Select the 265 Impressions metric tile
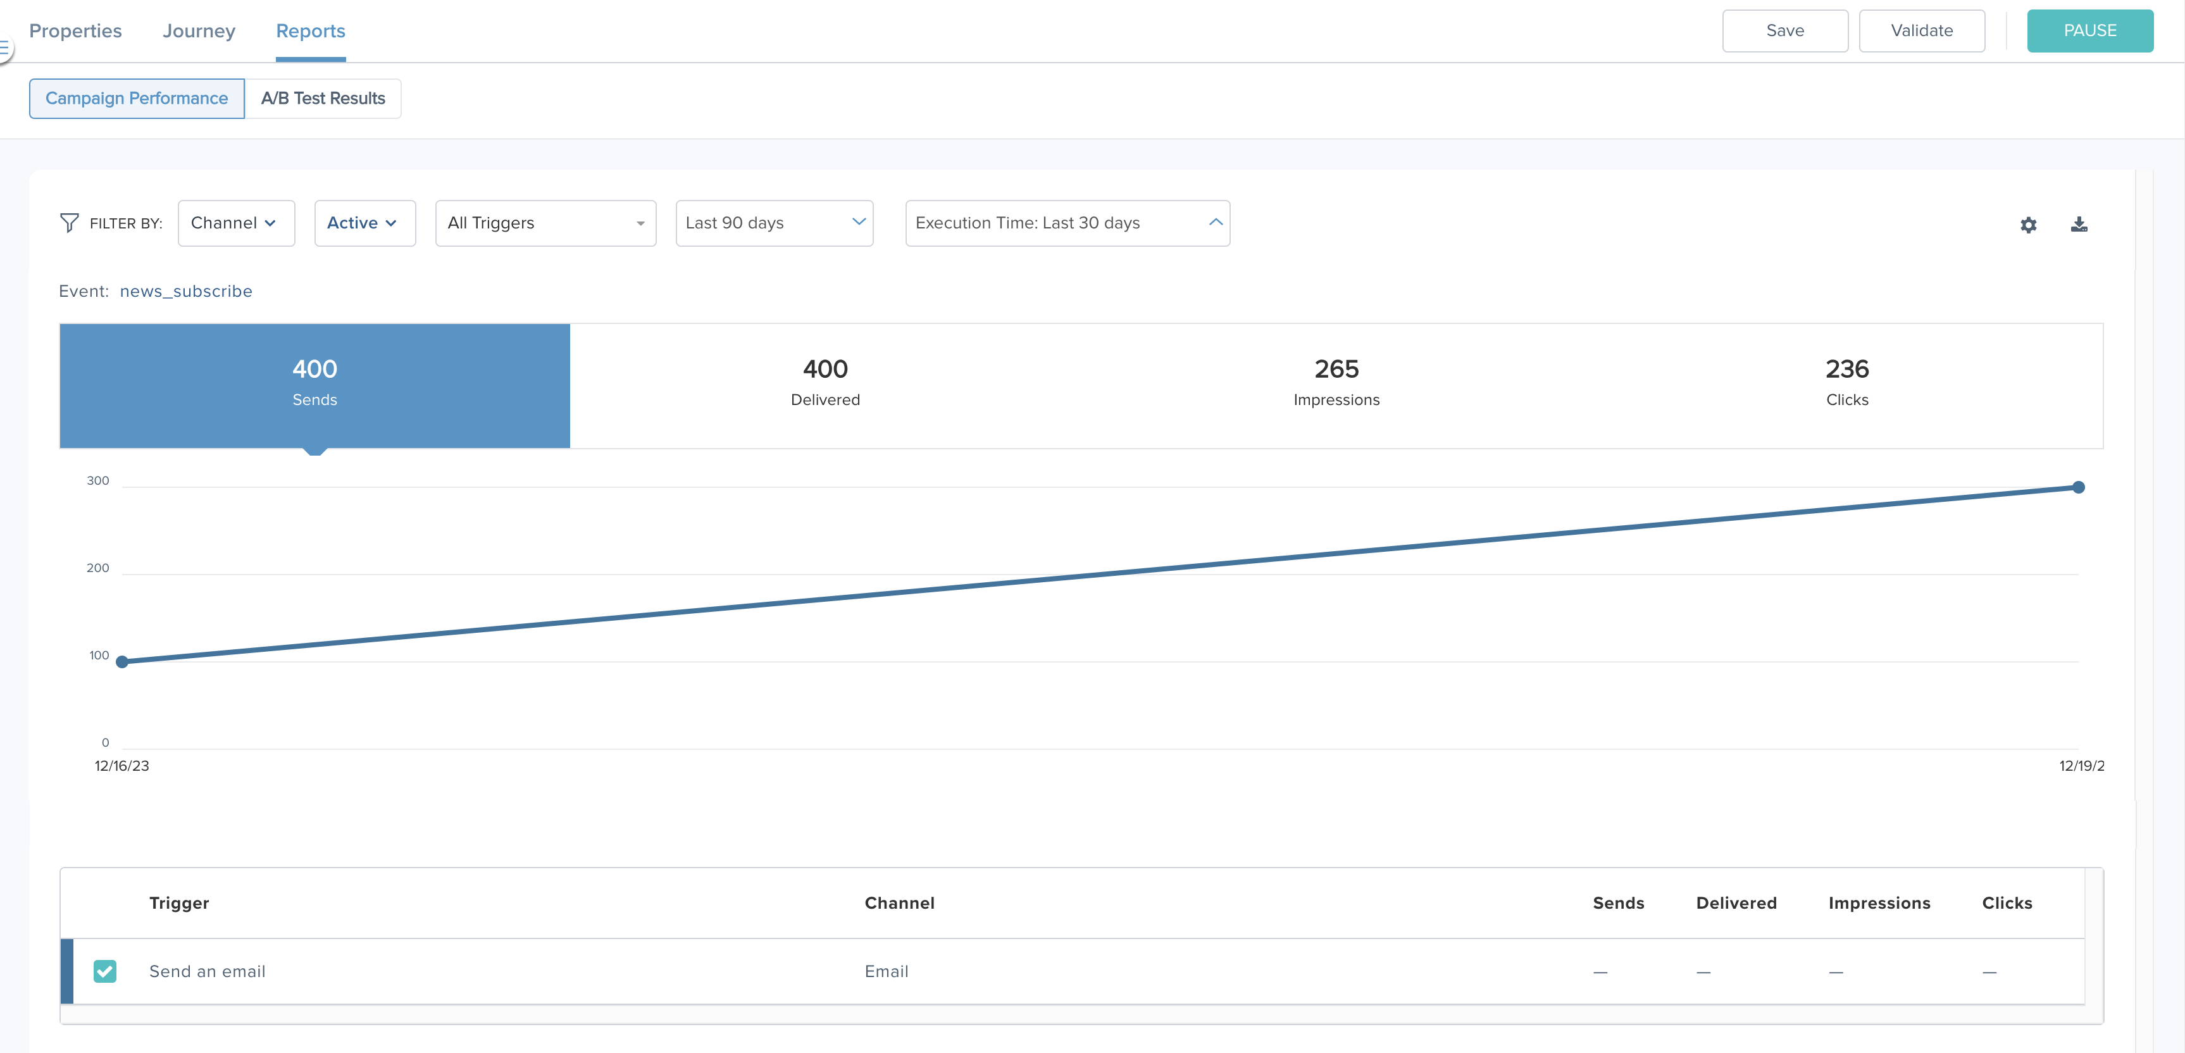2185x1053 pixels. [1336, 385]
